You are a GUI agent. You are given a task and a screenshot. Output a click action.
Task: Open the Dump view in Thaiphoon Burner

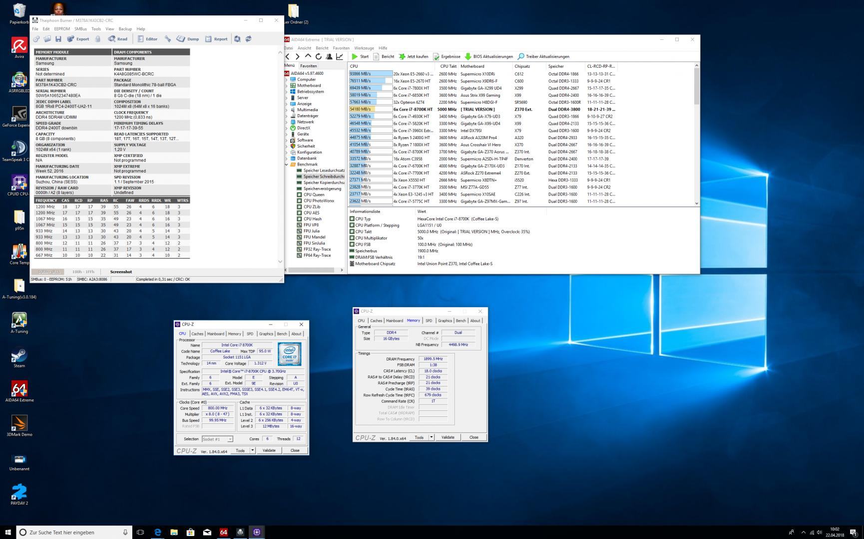(x=188, y=39)
